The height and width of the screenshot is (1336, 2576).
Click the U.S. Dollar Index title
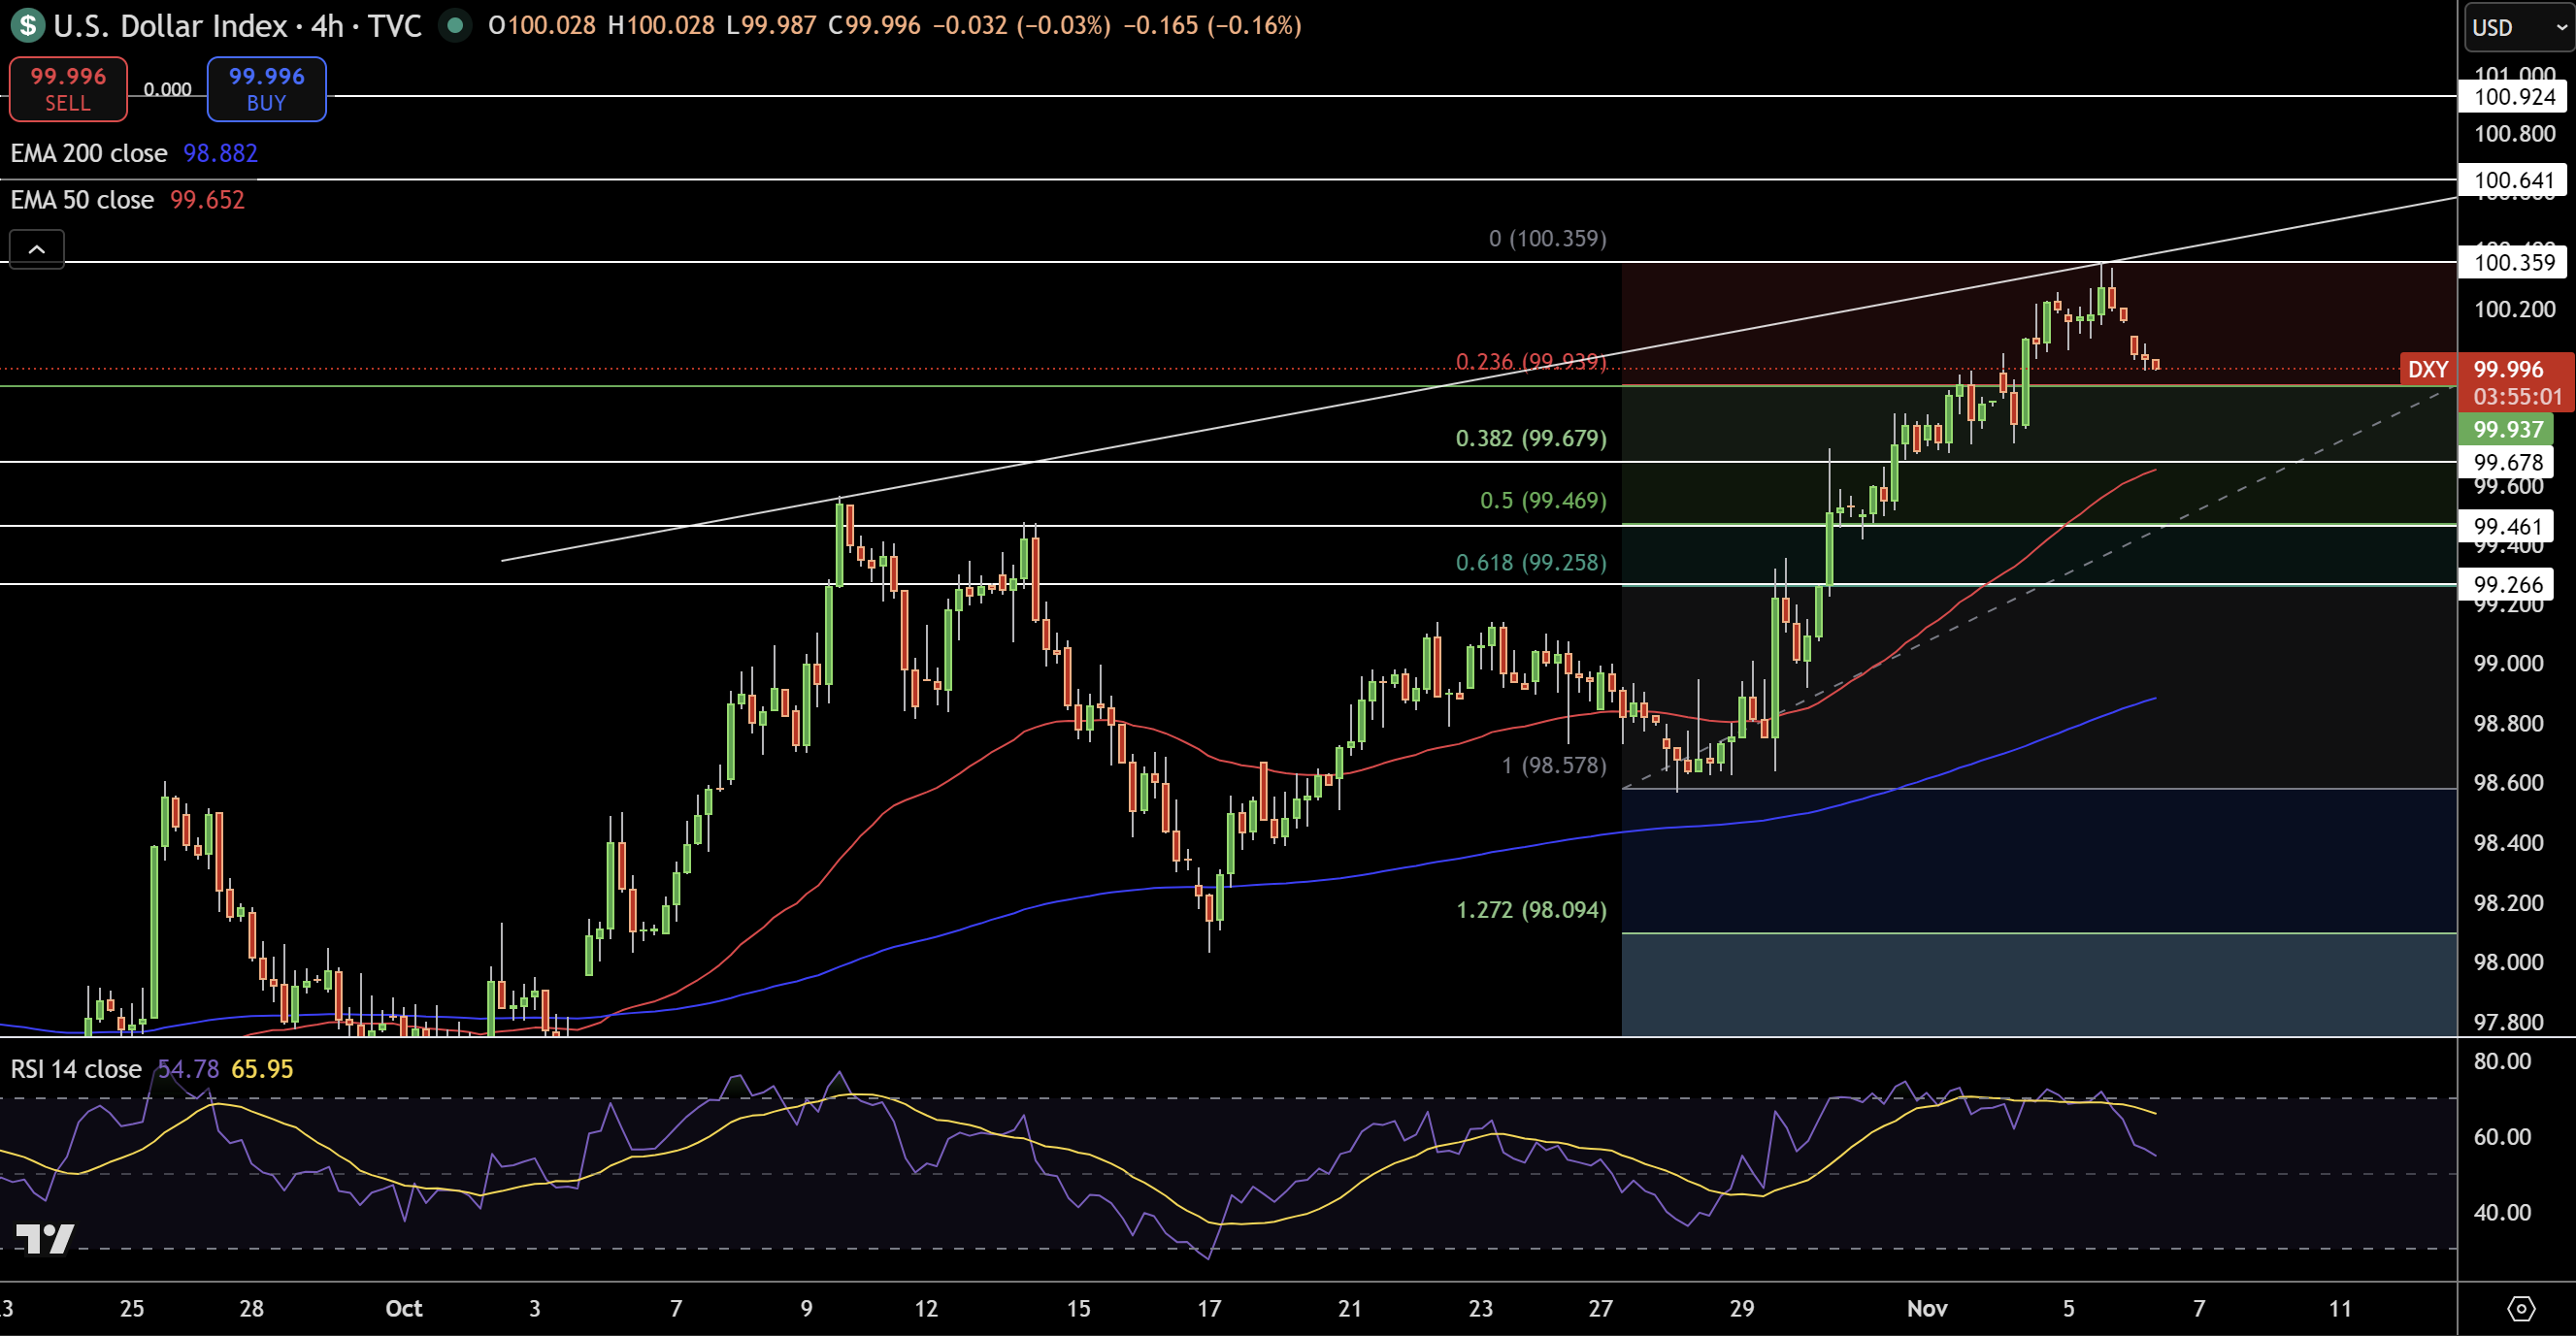click(171, 25)
